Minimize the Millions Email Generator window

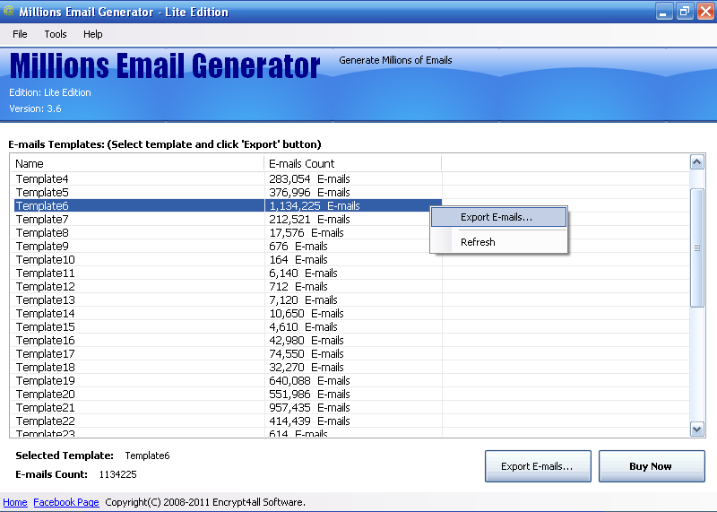pyautogui.click(x=664, y=11)
